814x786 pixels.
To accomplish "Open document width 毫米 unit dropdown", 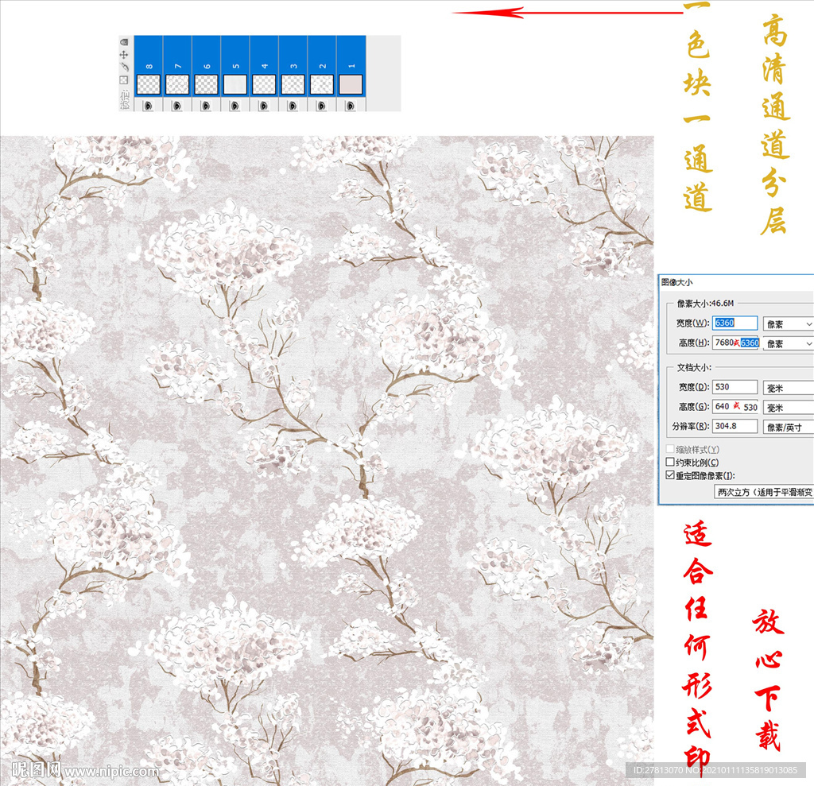I will pyautogui.click(x=788, y=388).
